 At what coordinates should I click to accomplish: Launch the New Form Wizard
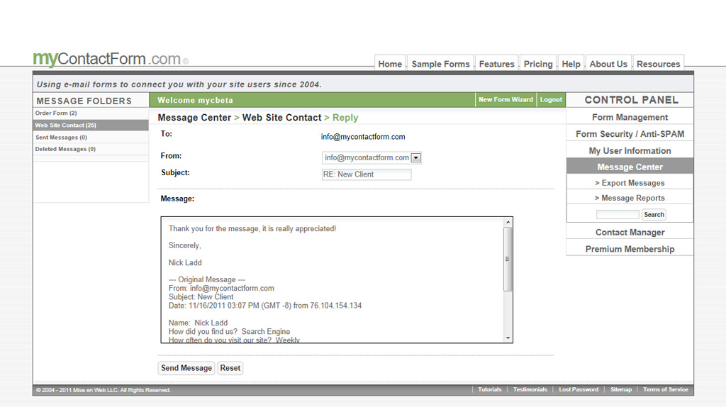506,99
